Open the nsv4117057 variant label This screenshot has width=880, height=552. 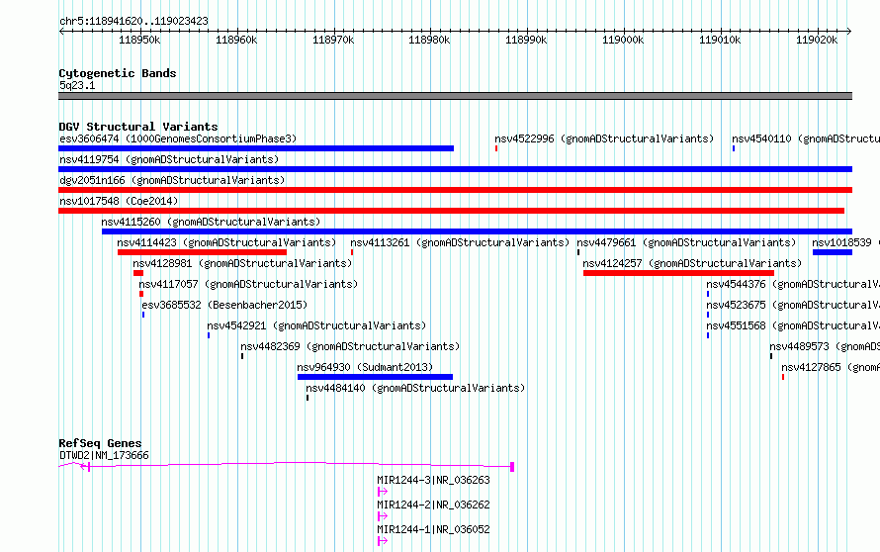coord(248,284)
